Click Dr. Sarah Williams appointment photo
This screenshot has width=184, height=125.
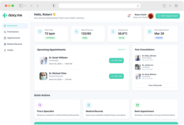[x=43, y=61]
